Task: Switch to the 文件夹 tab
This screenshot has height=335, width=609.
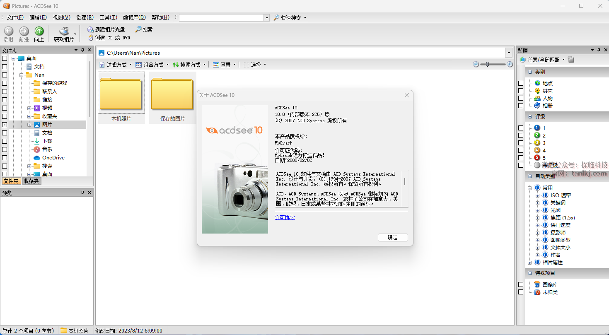Action: pos(11,181)
